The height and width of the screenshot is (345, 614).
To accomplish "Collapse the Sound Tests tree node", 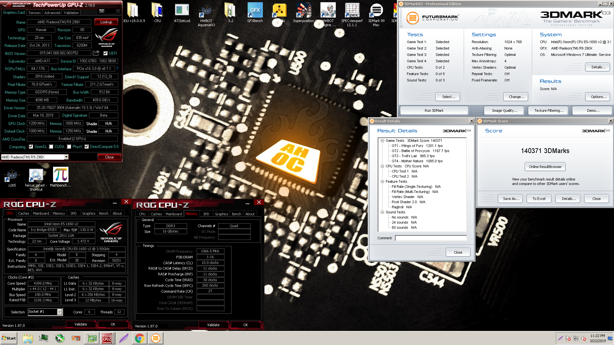I will [x=382, y=212].
